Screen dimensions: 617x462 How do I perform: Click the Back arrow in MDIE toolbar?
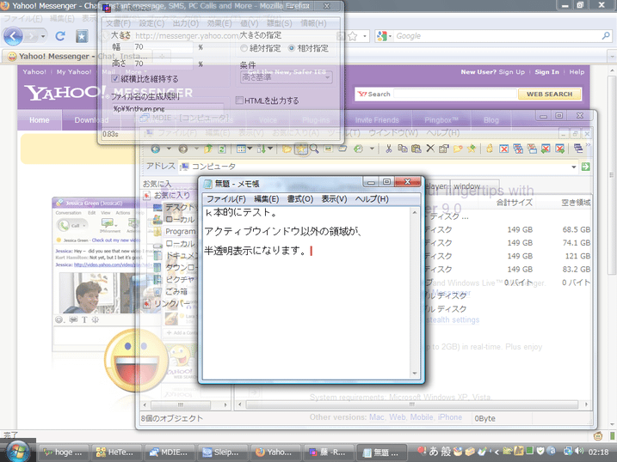(156, 149)
